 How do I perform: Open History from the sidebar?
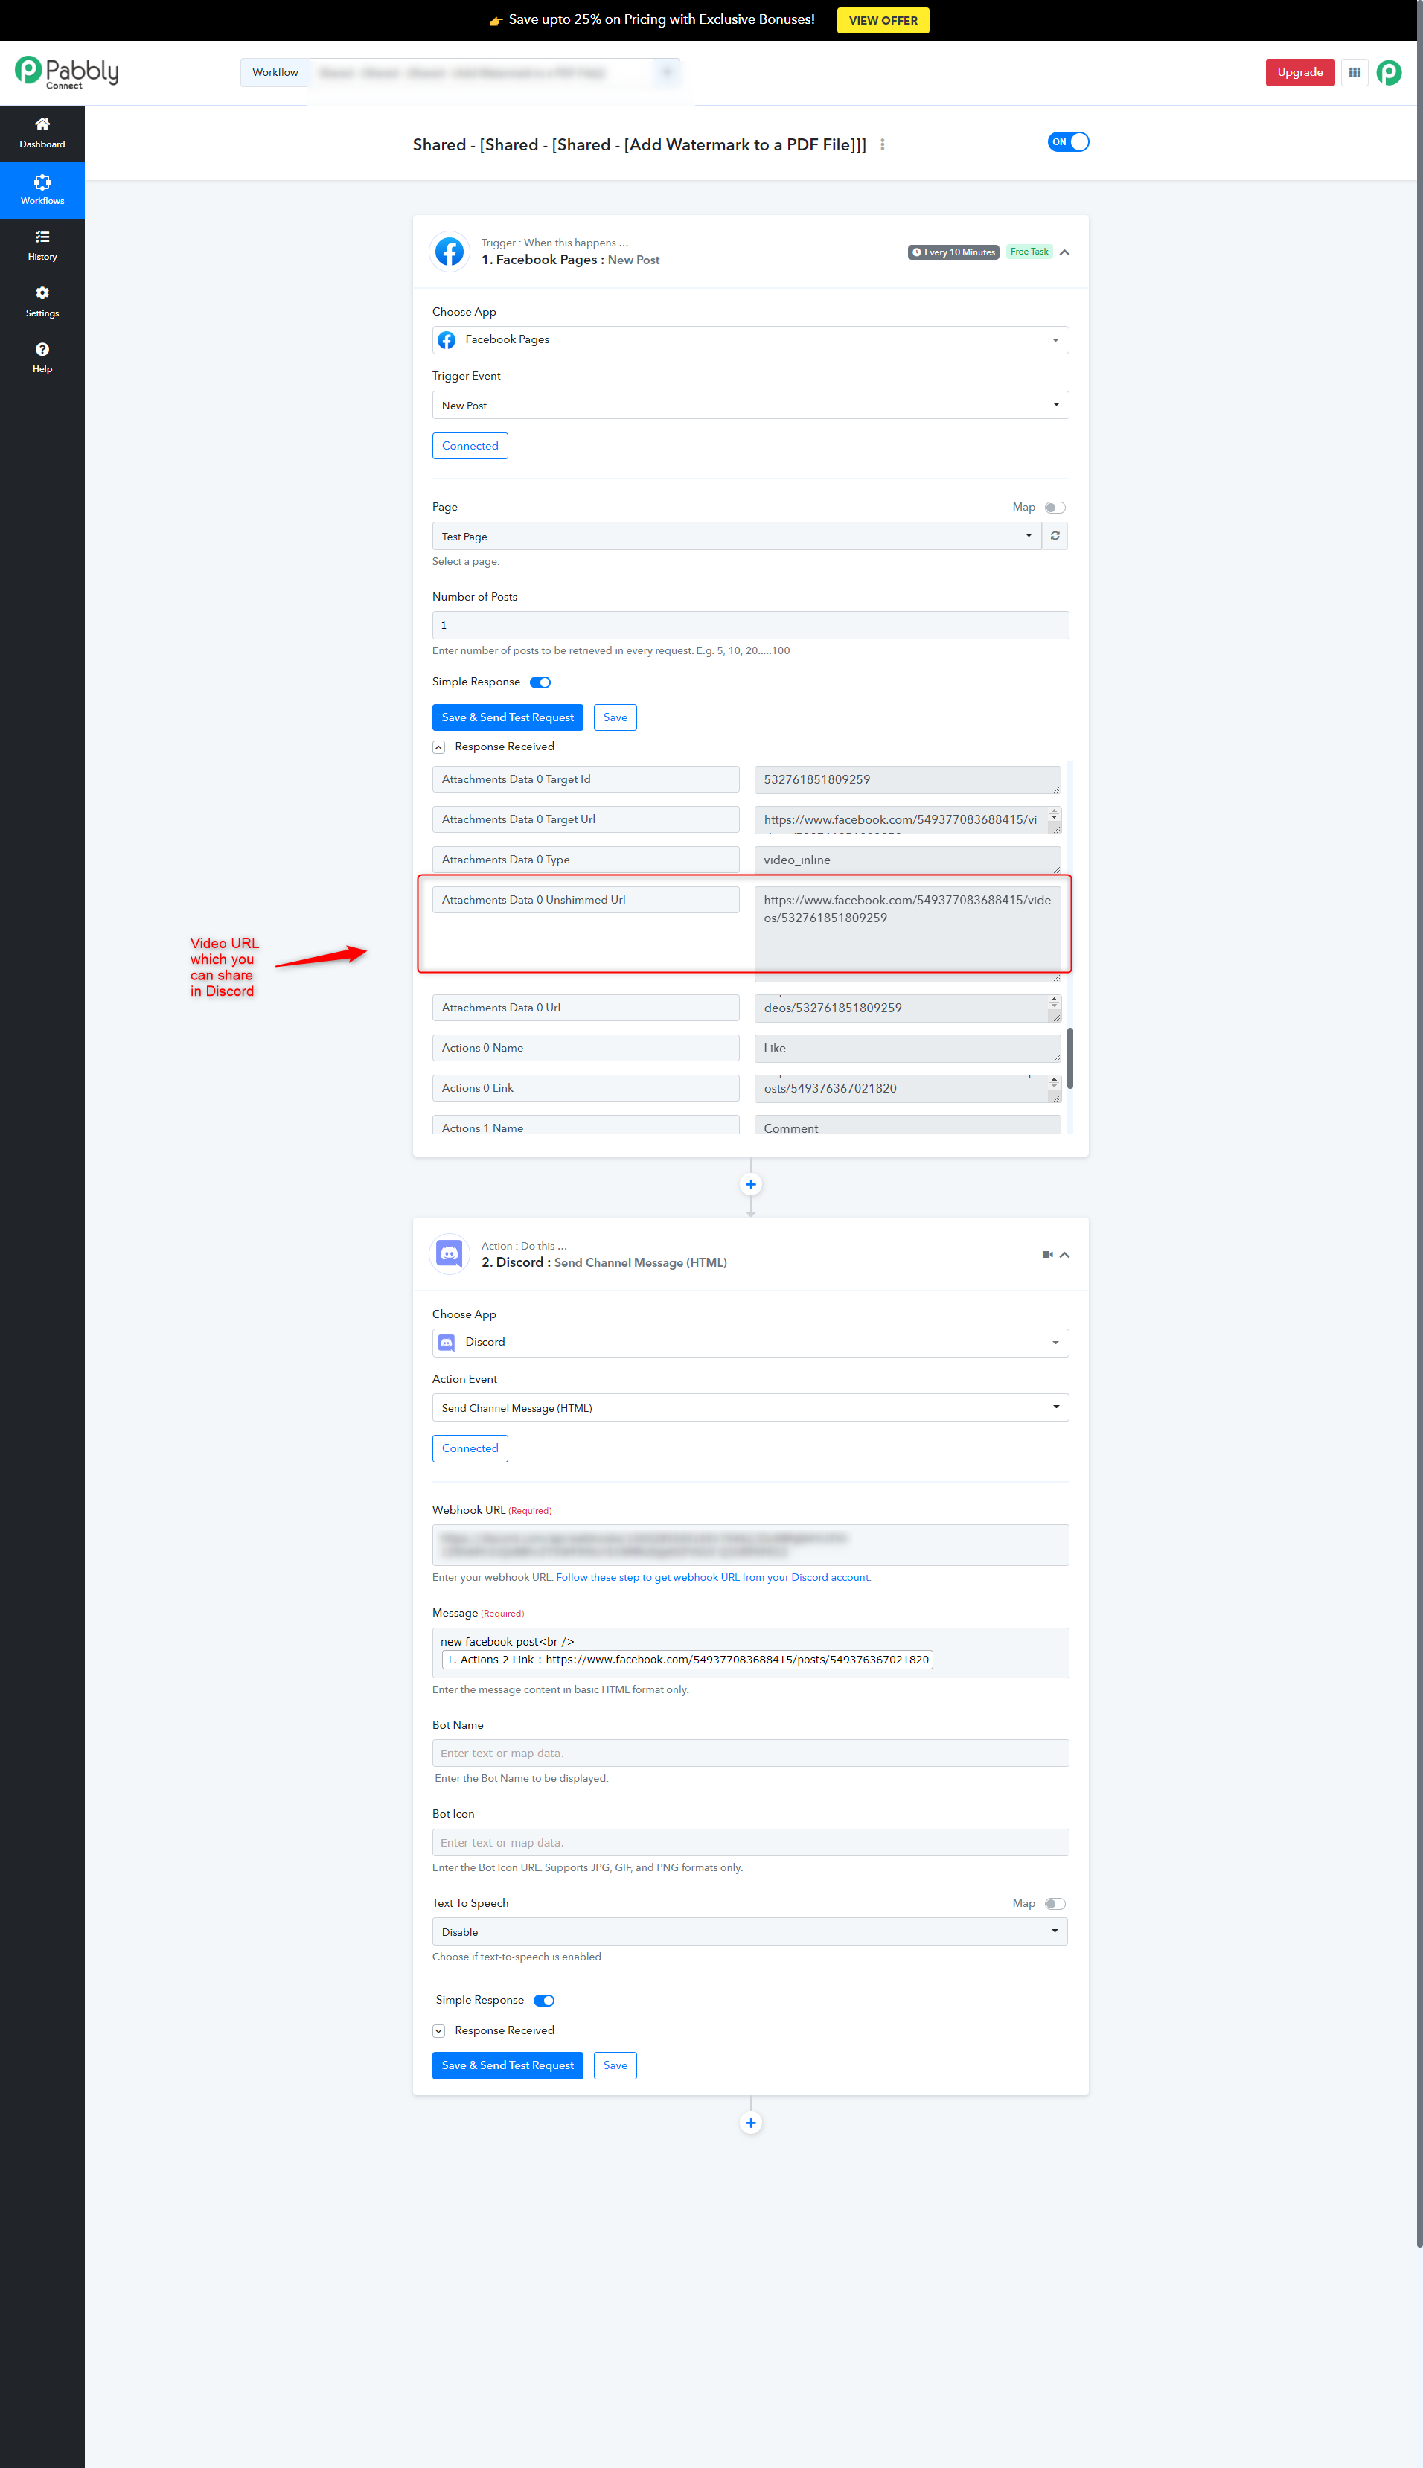42,245
